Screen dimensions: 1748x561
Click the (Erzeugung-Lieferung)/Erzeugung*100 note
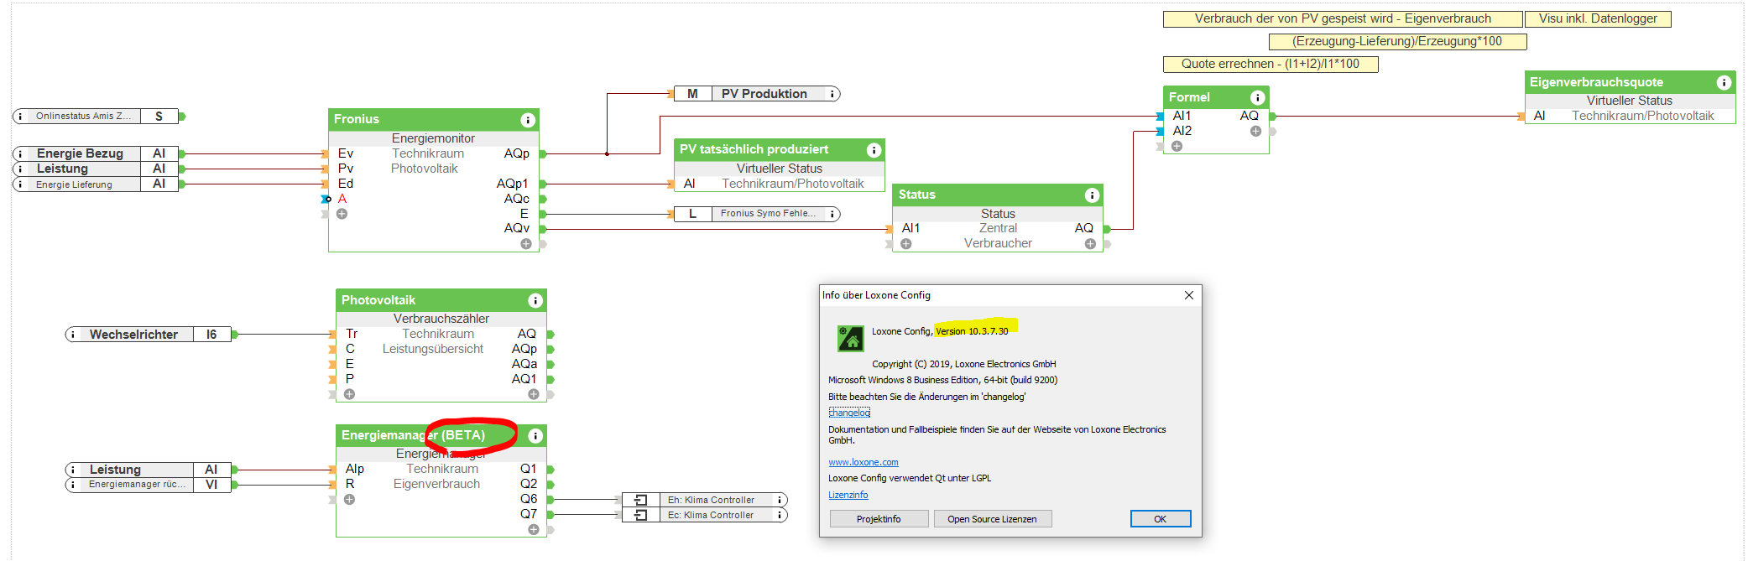[1397, 41]
